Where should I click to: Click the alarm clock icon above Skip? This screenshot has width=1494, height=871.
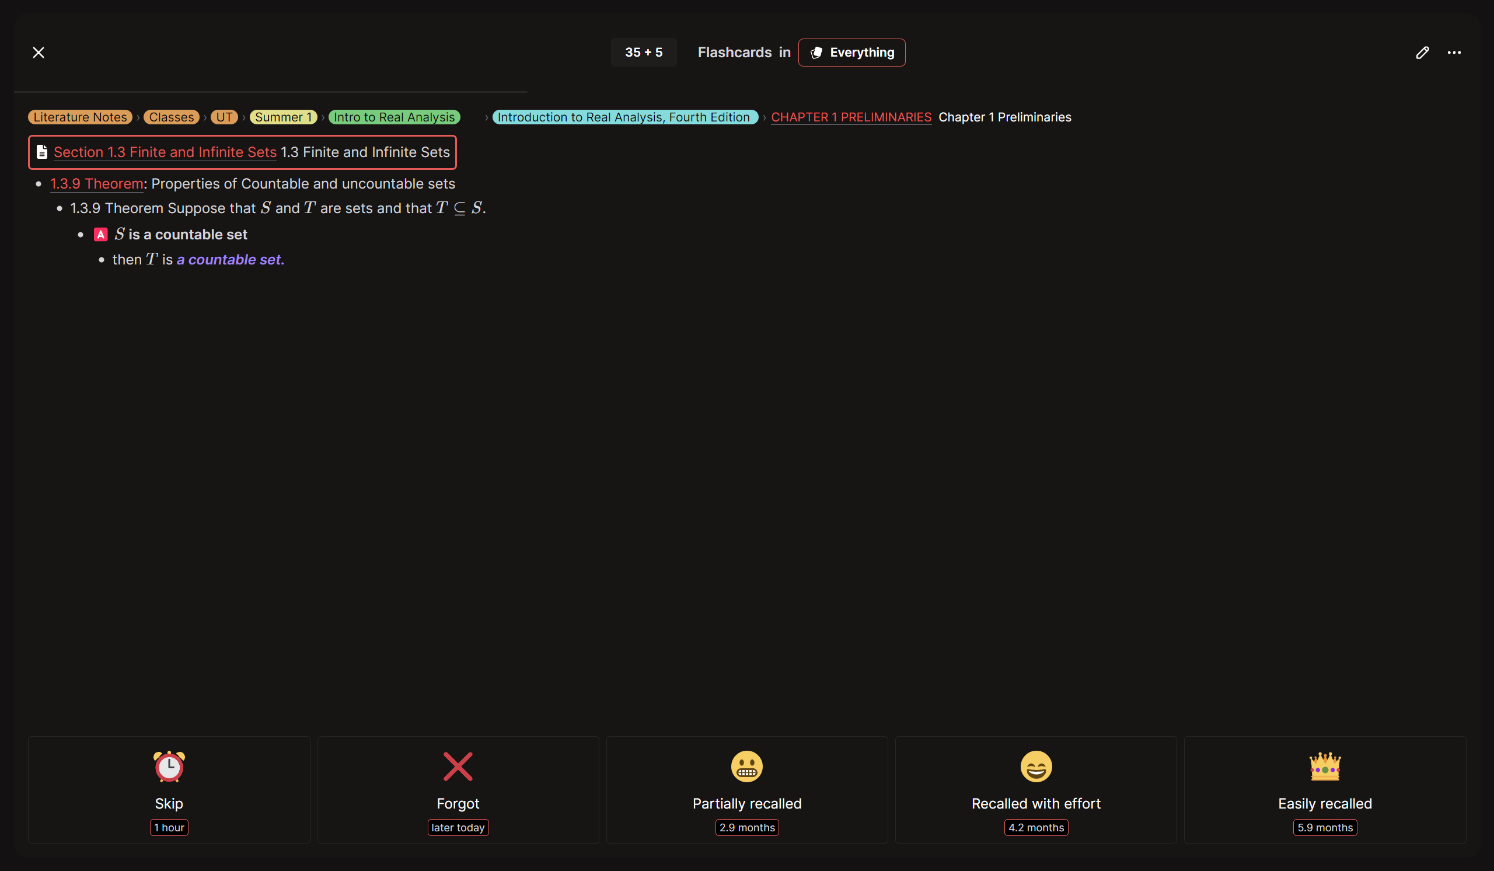[169, 766]
